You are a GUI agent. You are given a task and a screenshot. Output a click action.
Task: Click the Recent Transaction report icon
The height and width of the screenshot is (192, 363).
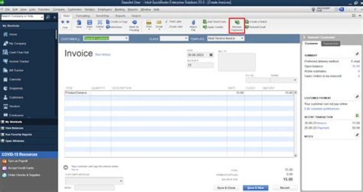pyautogui.click(x=357, y=115)
